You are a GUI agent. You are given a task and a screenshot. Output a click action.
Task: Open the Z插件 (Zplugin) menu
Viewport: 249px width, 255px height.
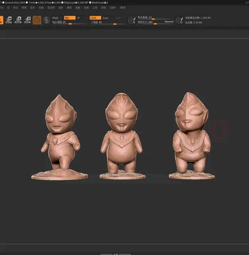tap(112, 7)
